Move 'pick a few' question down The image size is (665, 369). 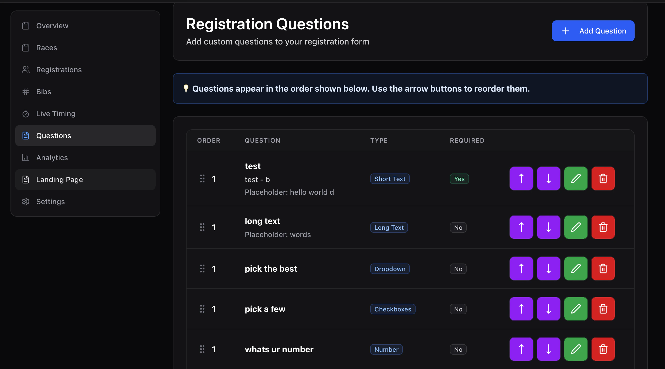coord(548,309)
